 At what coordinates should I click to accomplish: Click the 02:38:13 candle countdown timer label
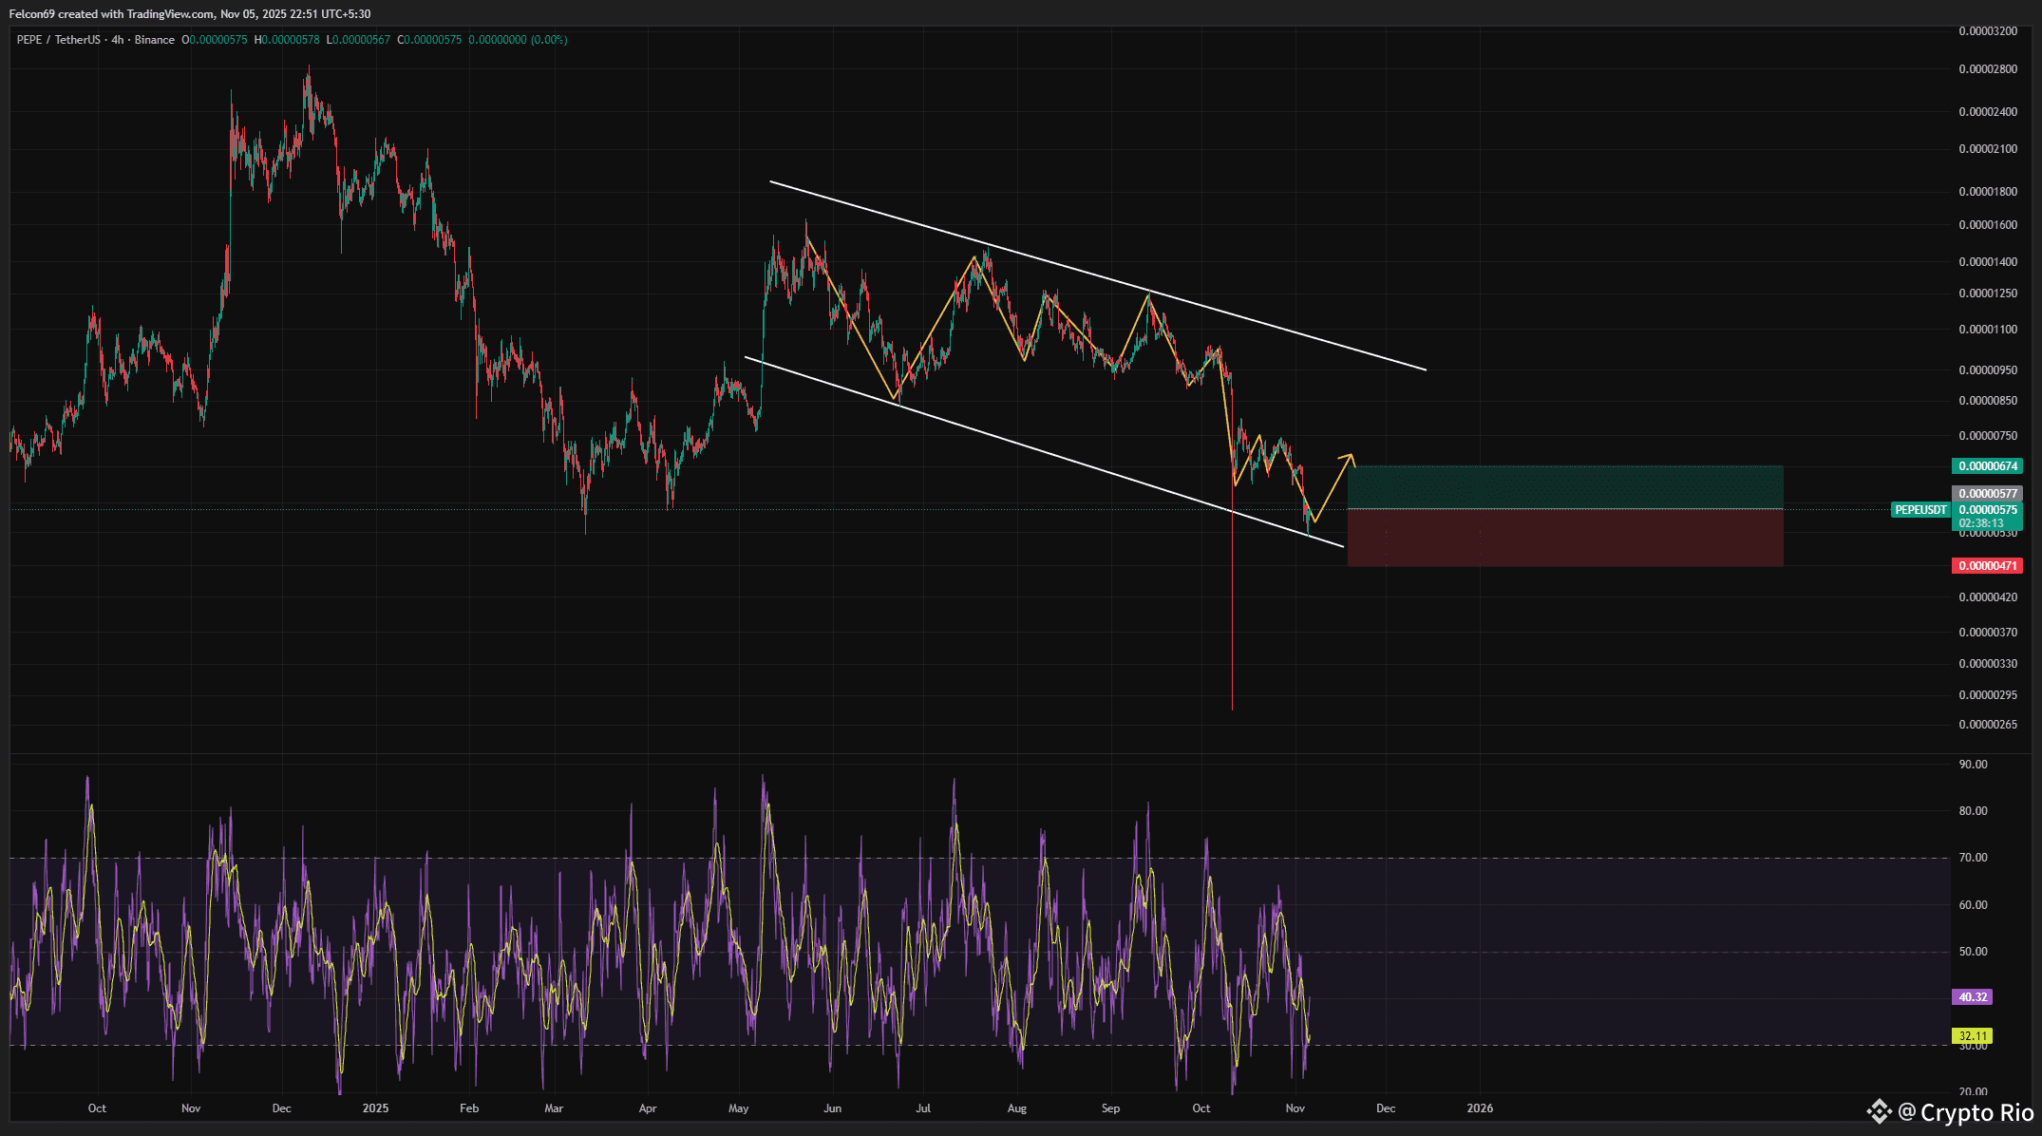coord(1981,523)
